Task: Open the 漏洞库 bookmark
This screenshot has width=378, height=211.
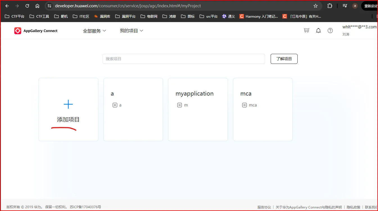Action: [x=102, y=17]
